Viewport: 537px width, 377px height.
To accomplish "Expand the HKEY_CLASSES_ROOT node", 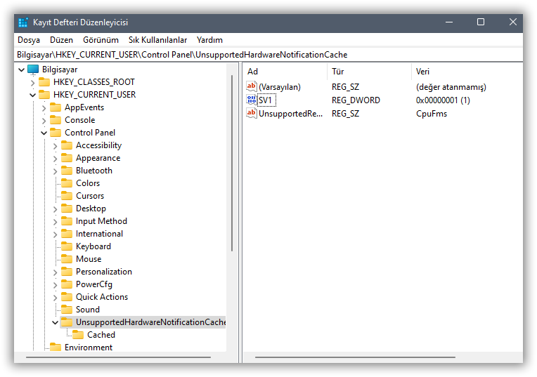I will tap(32, 82).
